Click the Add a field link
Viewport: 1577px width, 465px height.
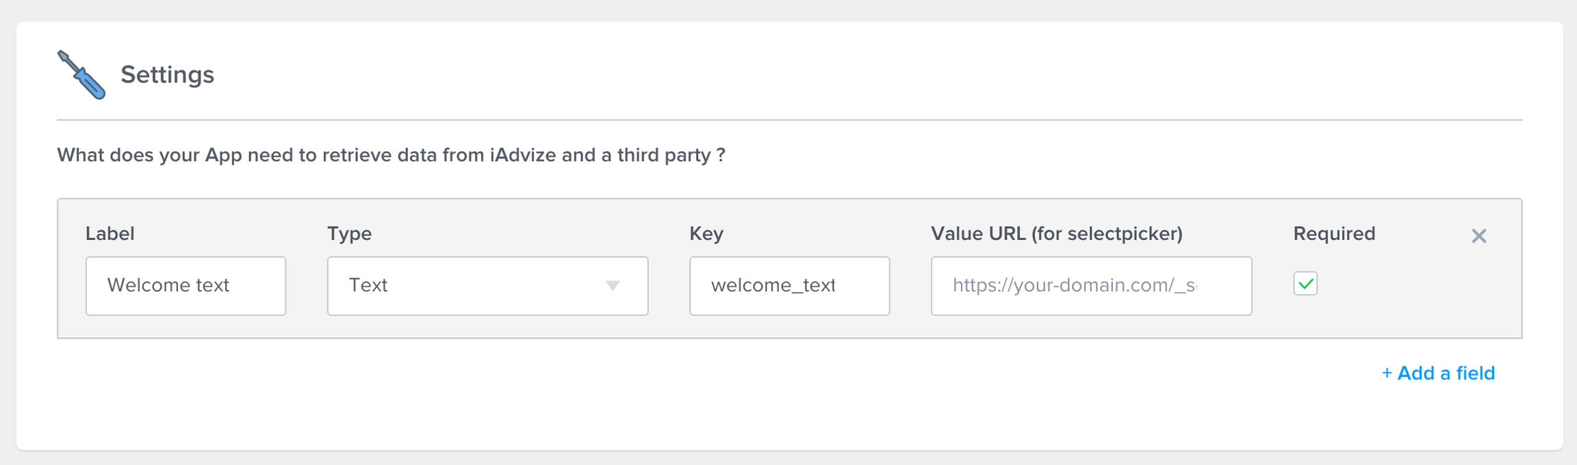coord(1446,373)
